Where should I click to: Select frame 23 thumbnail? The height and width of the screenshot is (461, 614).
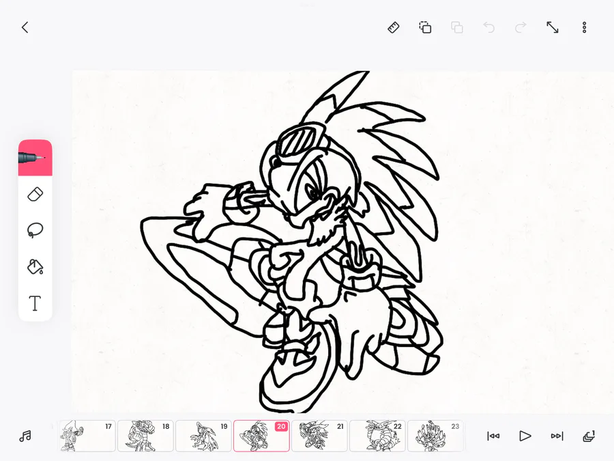click(435, 436)
